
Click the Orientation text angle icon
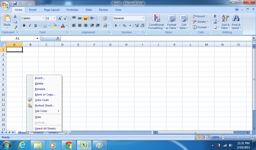click(92, 18)
